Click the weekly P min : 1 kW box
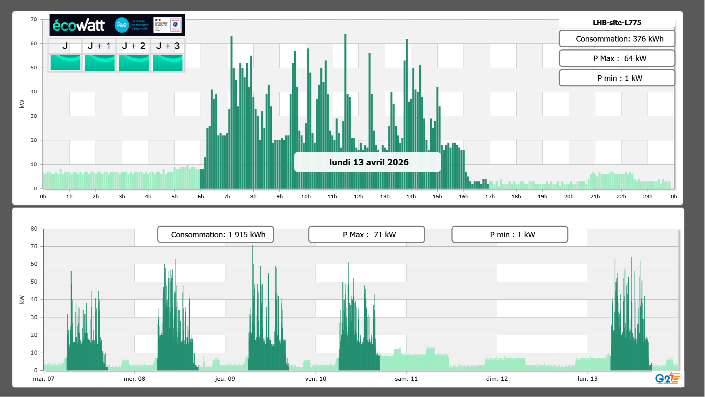This screenshot has height=397, width=705. click(x=510, y=235)
